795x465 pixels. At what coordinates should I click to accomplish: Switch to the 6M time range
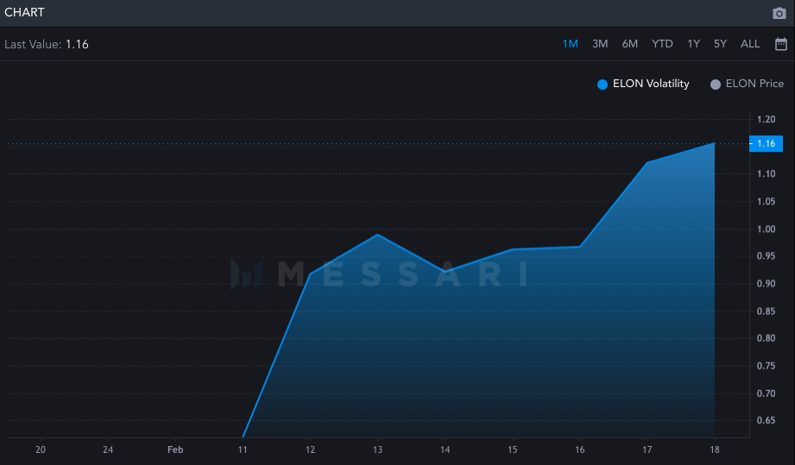coord(630,44)
